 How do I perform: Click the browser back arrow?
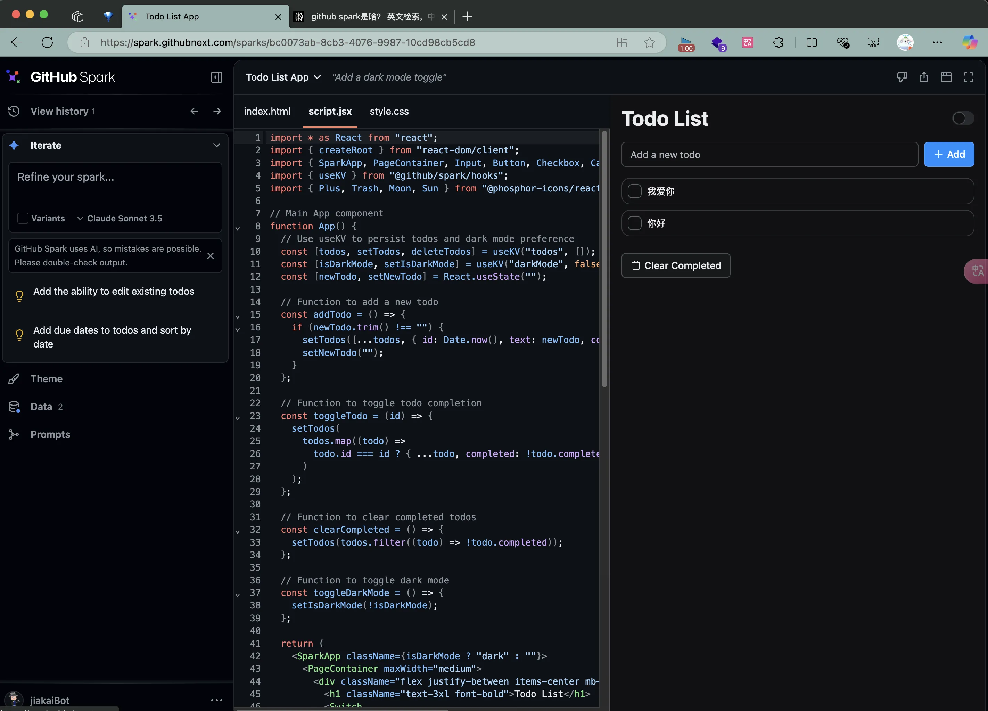[17, 42]
